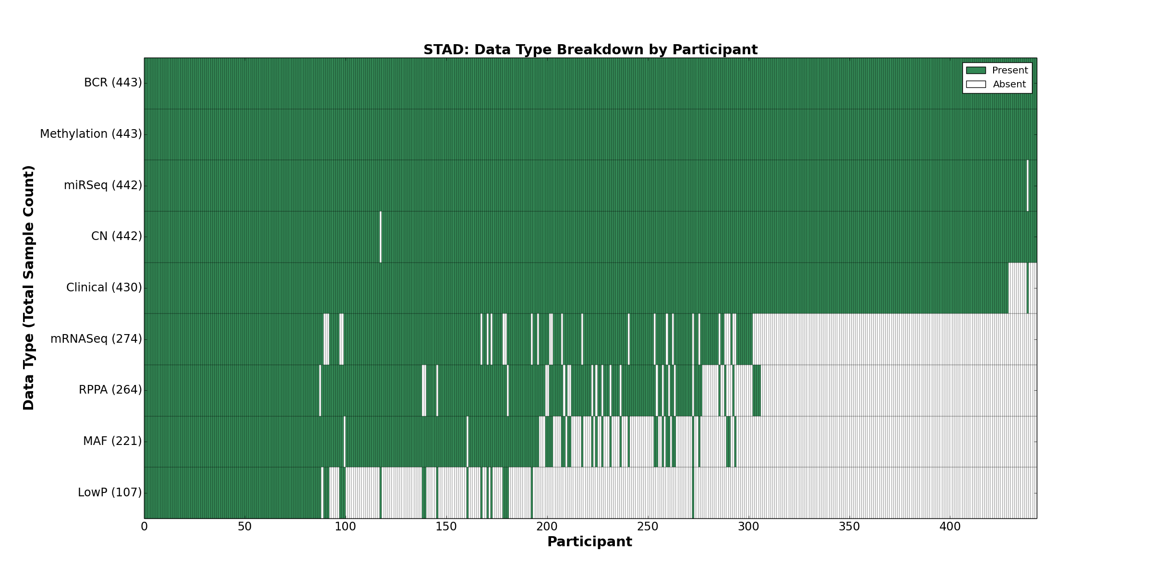Click the RPPA (264) row label
Screen dimensions: 1152x576
(x=110, y=390)
